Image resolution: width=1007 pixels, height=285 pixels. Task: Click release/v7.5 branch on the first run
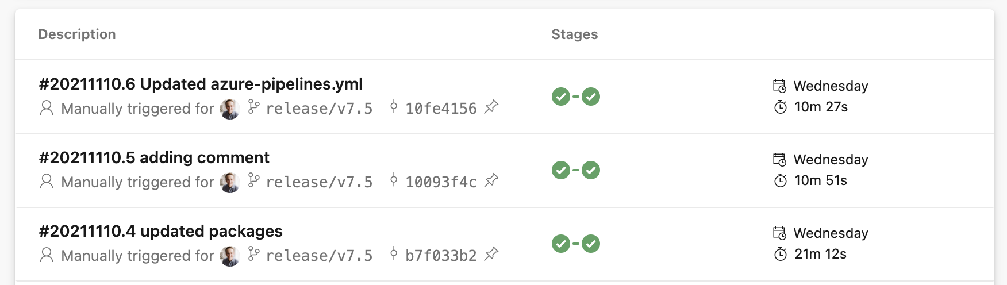click(x=319, y=109)
